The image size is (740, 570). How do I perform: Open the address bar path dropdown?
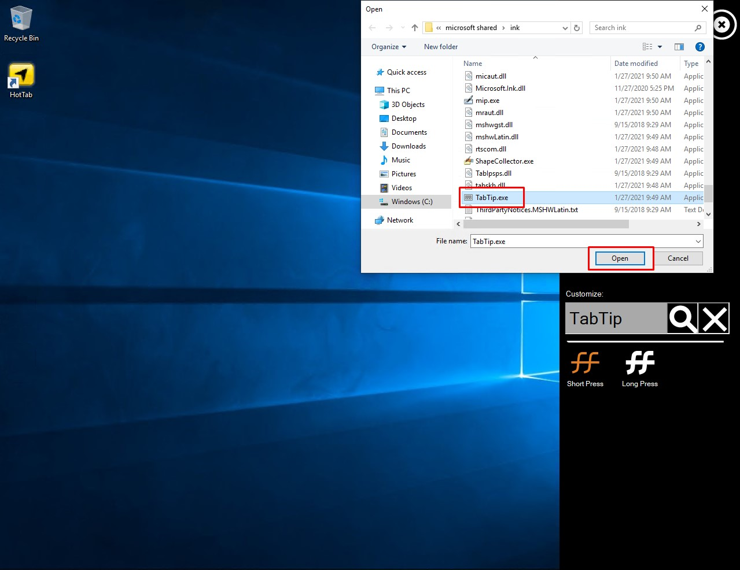[565, 27]
